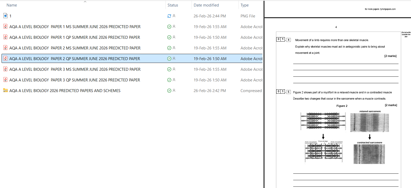Click PDF icon of Paper 3 MS file
Image resolution: width=411 pixels, height=188 pixels.
pos(5,69)
